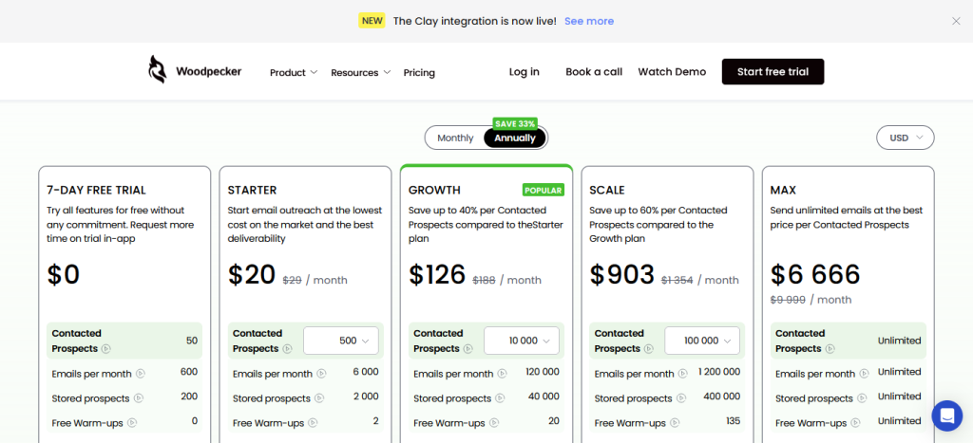Click info icon beside Stored prospects in Free Trial

click(139, 398)
